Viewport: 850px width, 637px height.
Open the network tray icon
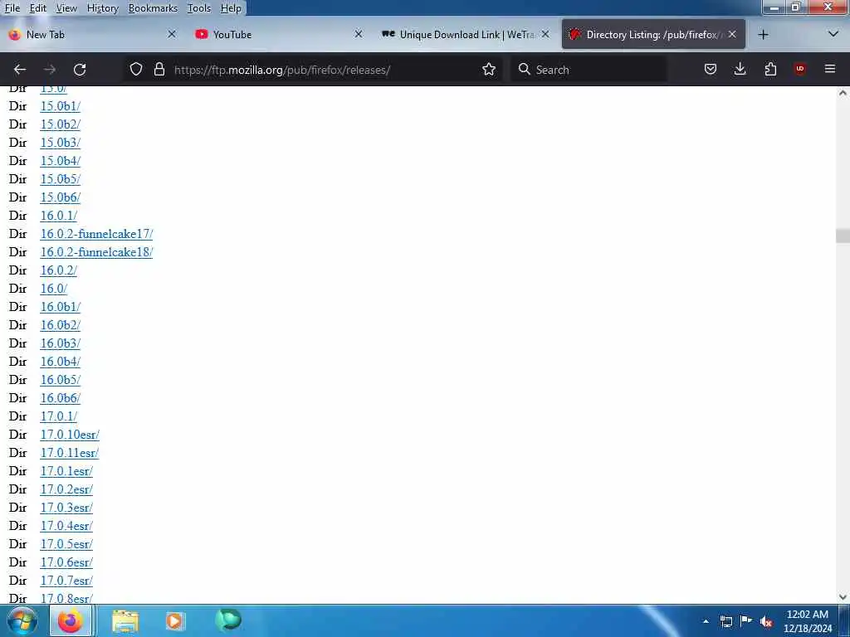726,621
